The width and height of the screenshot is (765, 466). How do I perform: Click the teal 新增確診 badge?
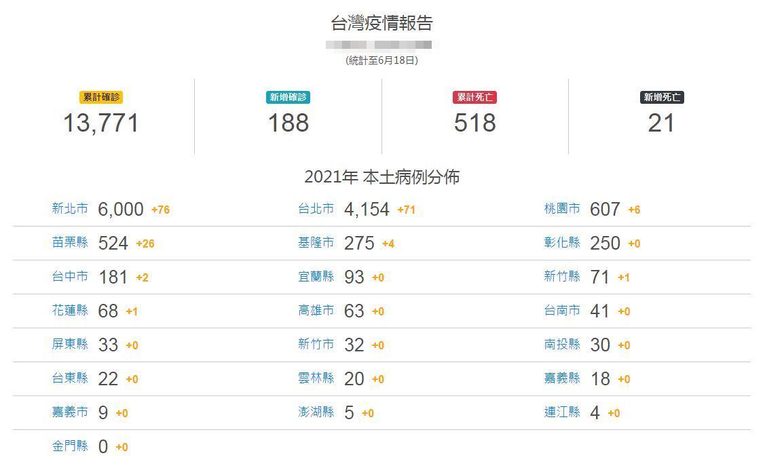coord(288,98)
